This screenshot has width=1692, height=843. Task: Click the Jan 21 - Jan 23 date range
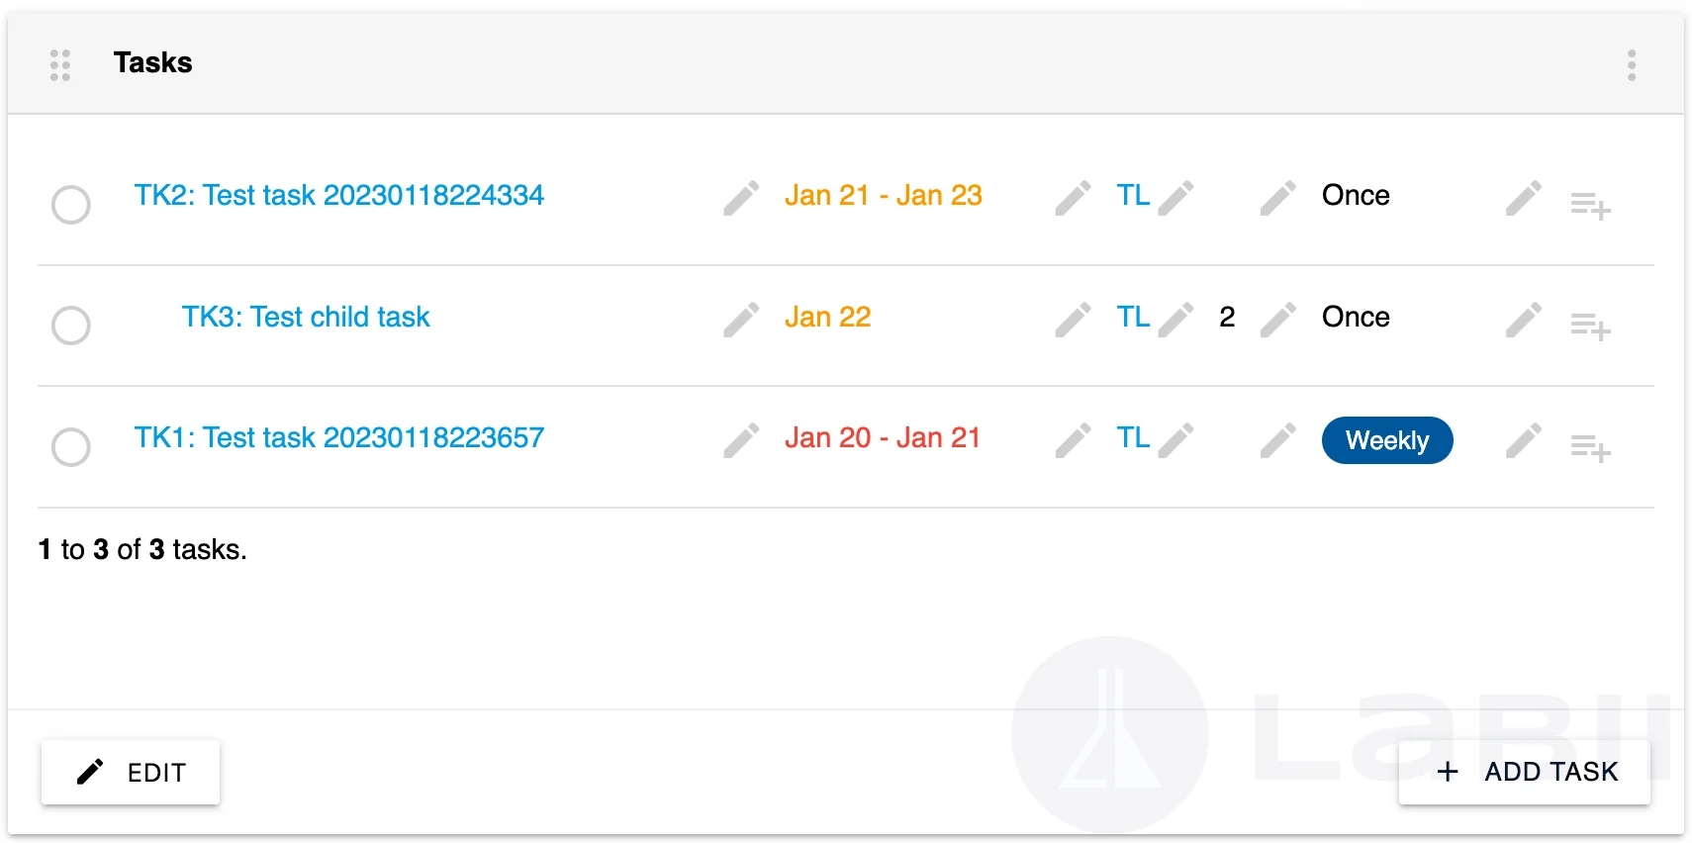(883, 196)
